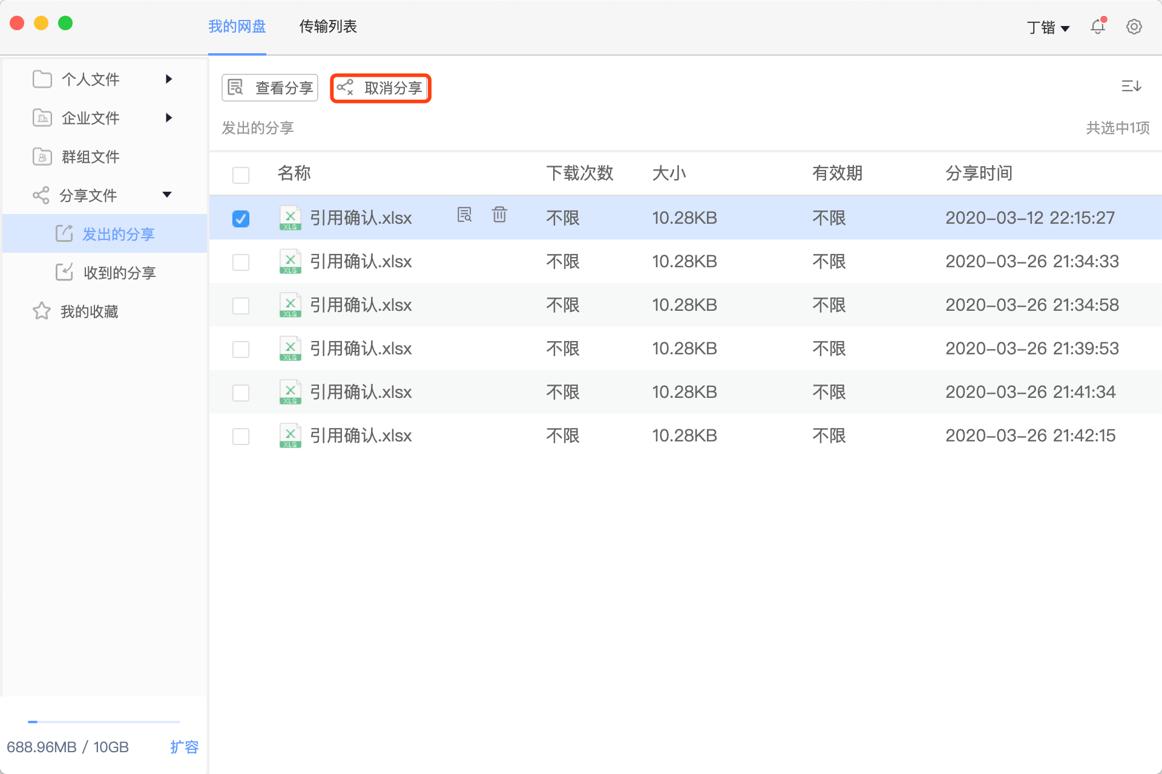Sort by 大小 column header
This screenshot has height=774, width=1162.
669,174
